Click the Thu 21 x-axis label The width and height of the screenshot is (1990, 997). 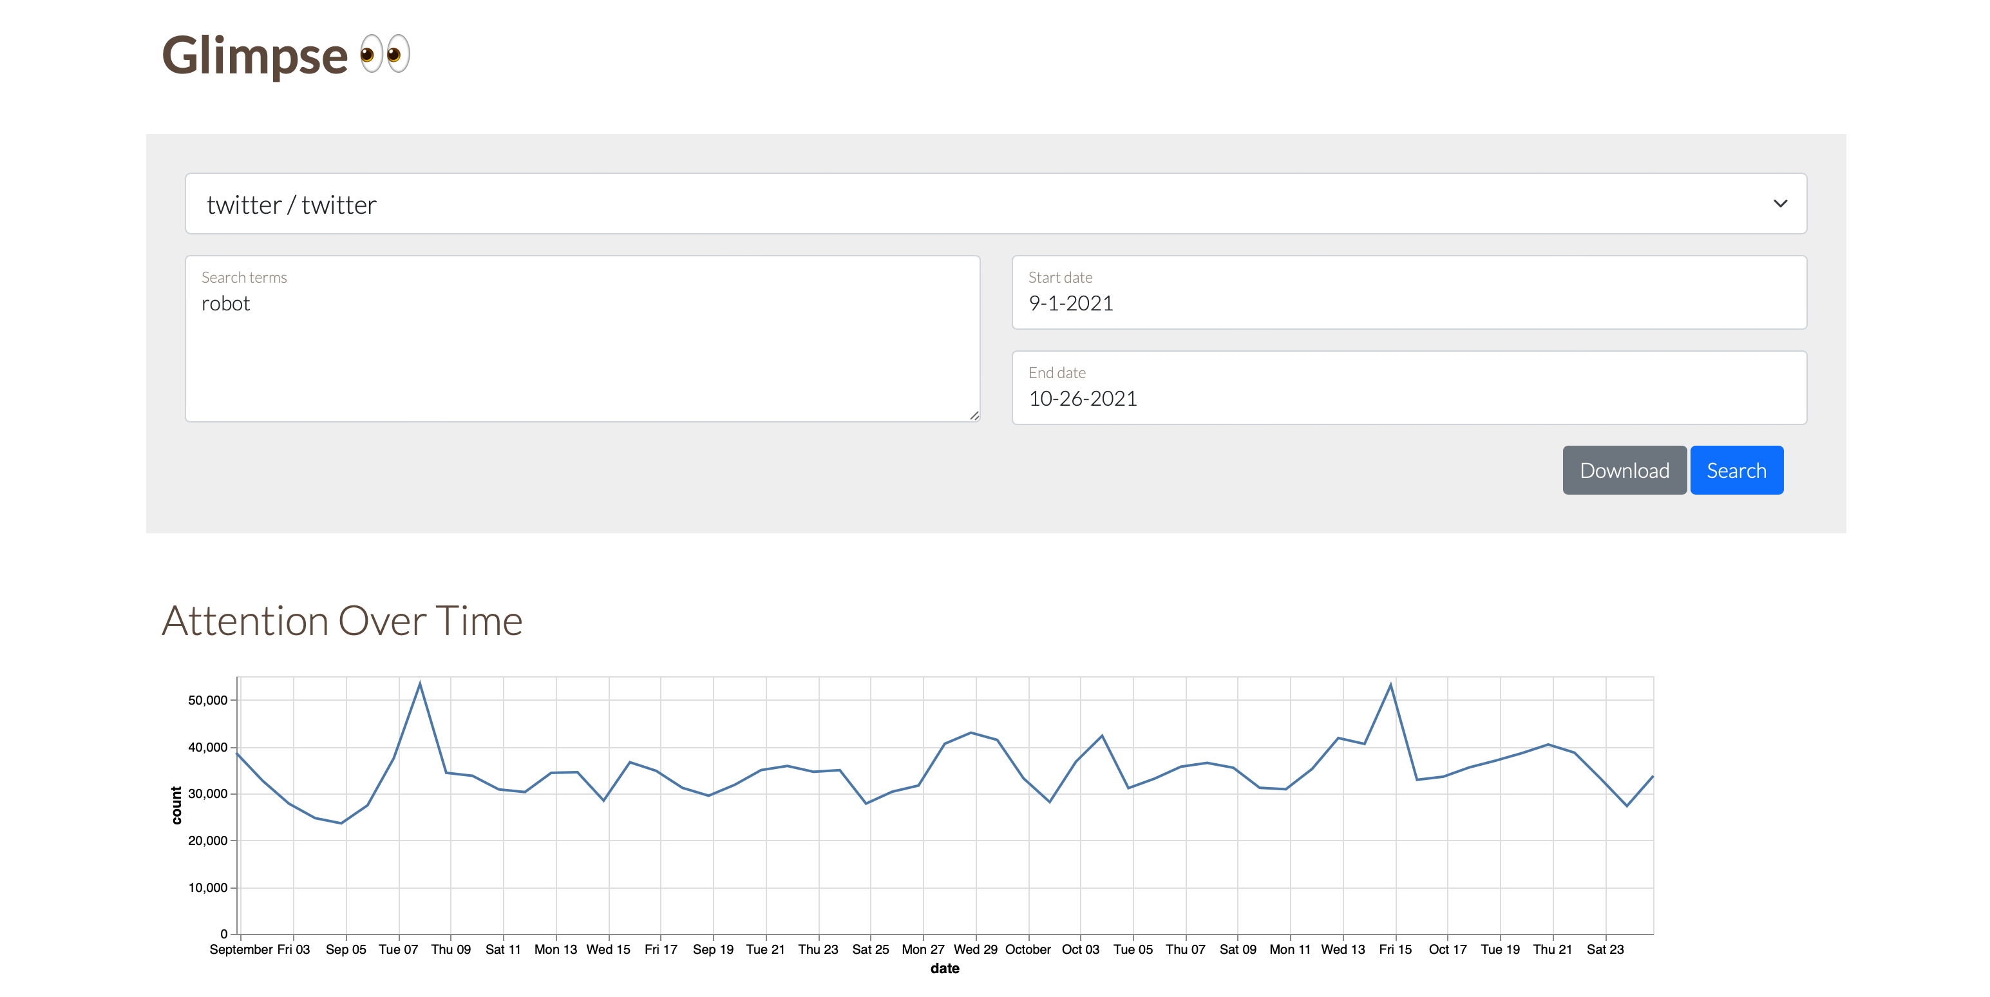pyautogui.click(x=1552, y=949)
